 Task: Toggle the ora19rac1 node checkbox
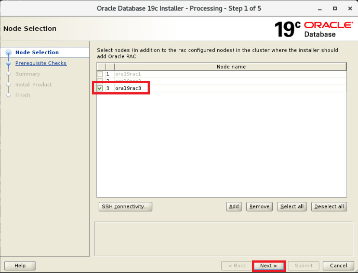(100, 74)
